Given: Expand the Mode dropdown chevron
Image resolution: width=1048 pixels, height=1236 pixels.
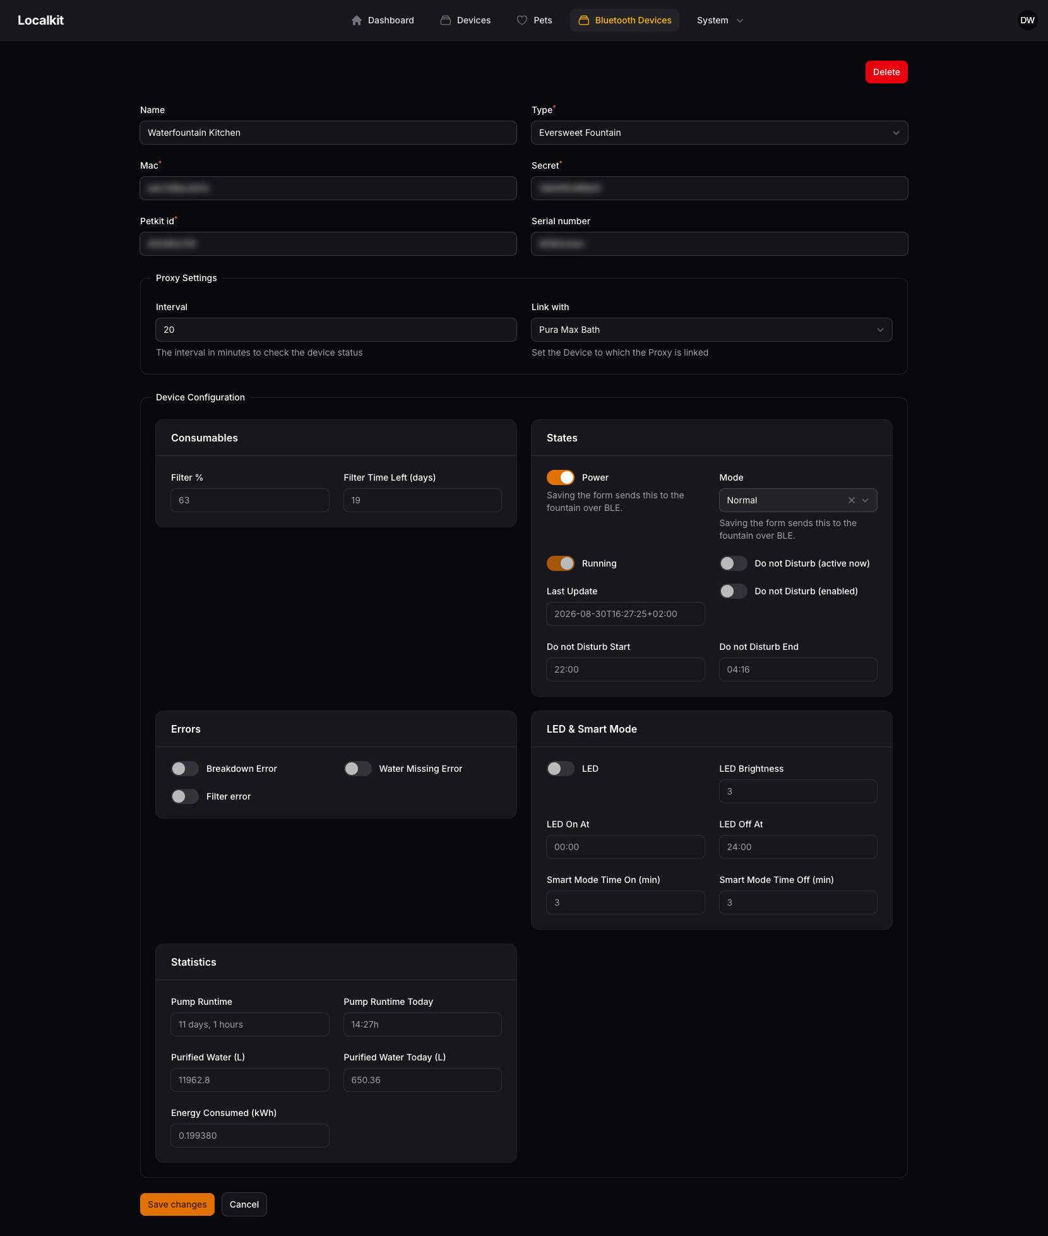Looking at the screenshot, I should click(866, 500).
